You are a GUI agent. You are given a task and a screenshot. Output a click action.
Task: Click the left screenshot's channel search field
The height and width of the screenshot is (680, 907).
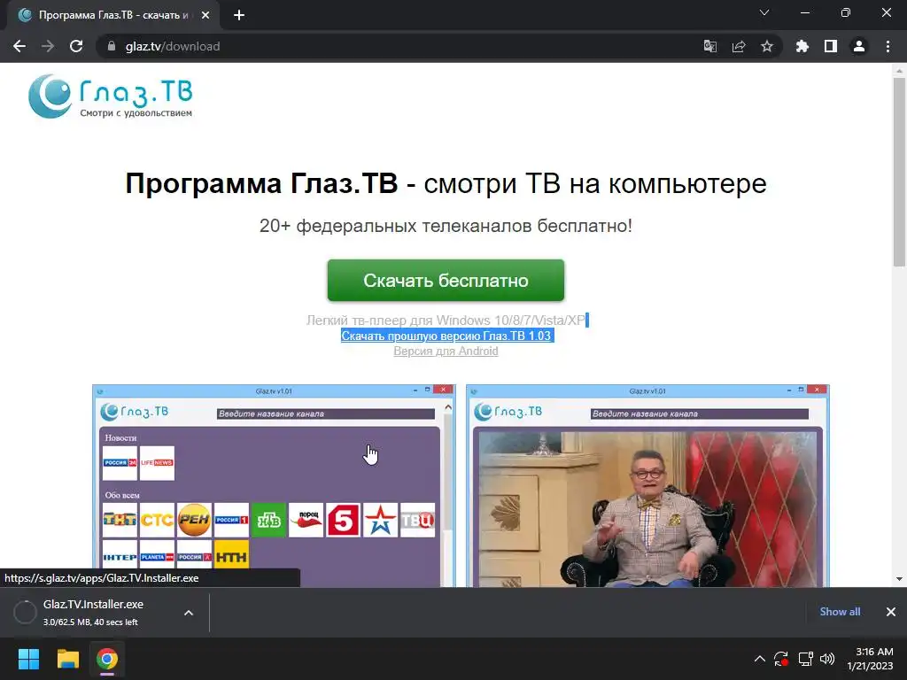[x=326, y=414]
